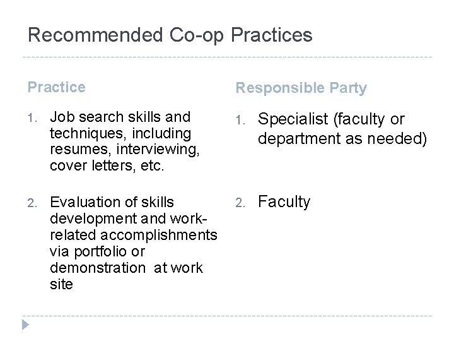Viewport: 454px width, 341px height.
Task: Click number 1 beside Job search skills
Action: 32,118
